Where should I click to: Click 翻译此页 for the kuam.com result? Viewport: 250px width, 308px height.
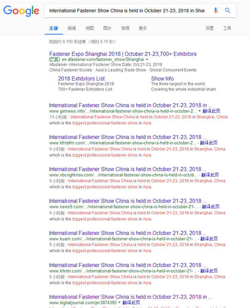(209, 239)
